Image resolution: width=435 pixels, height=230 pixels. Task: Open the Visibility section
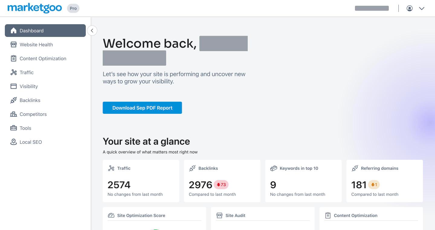click(45, 86)
